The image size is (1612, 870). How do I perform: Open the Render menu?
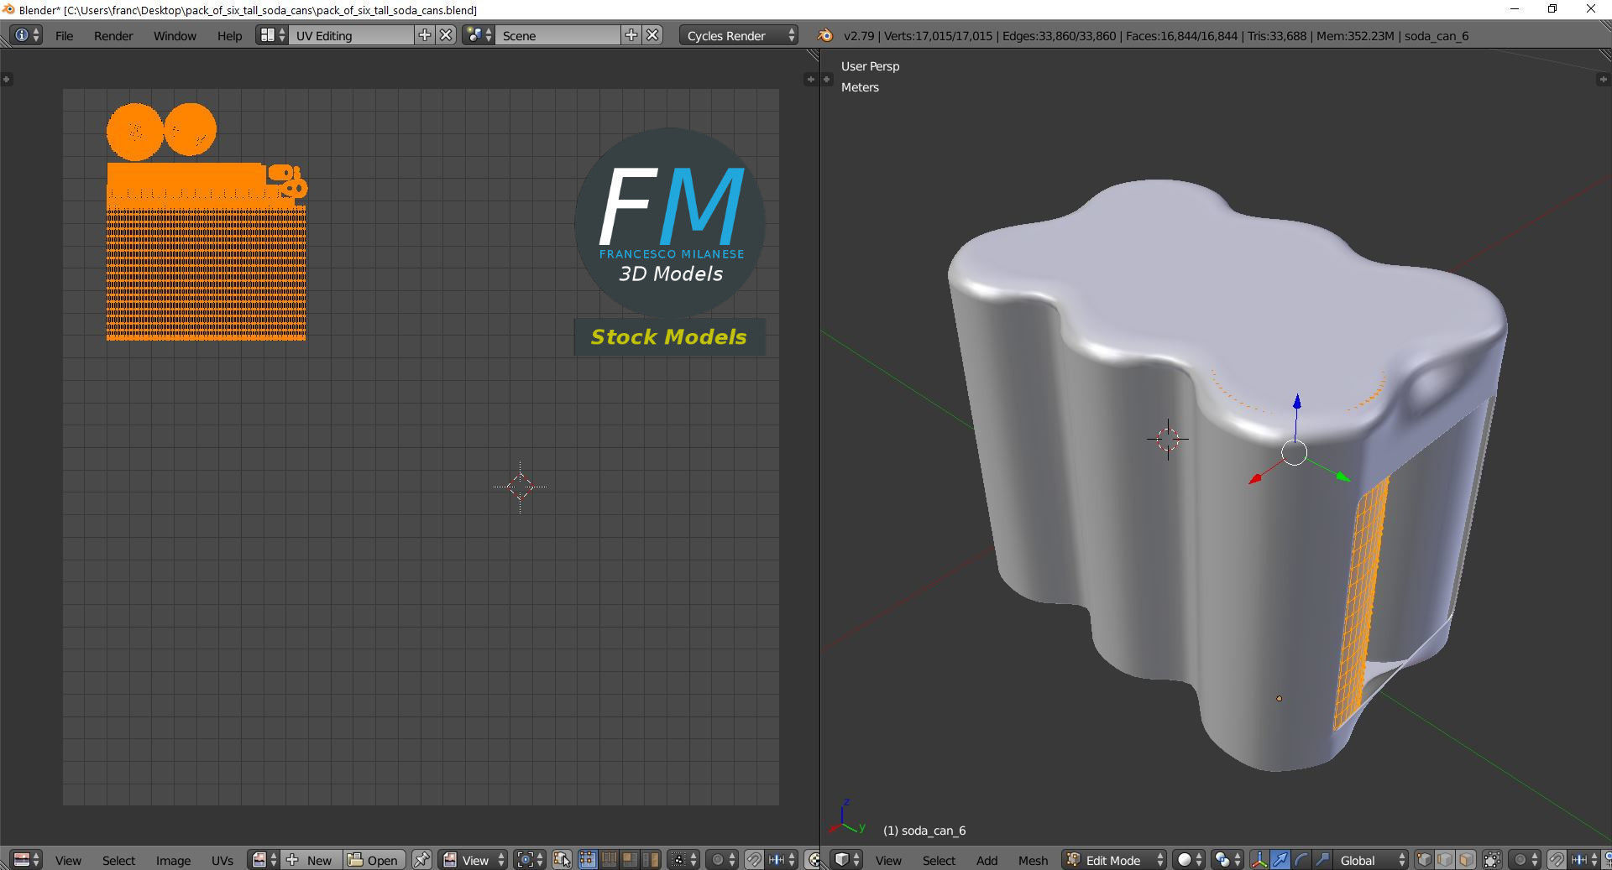[x=113, y=35]
